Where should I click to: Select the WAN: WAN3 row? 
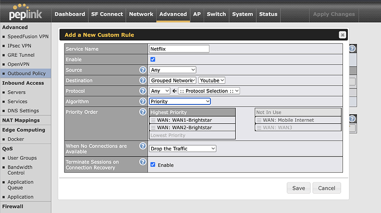298,128
